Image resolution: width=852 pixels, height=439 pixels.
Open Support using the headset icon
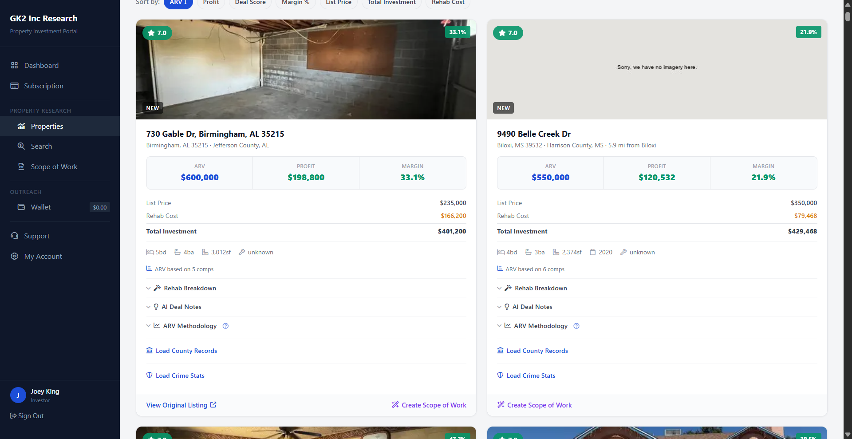point(15,236)
